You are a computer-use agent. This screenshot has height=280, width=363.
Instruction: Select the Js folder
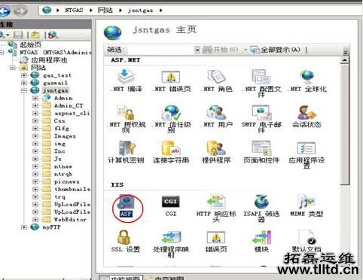click(x=58, y=159)
